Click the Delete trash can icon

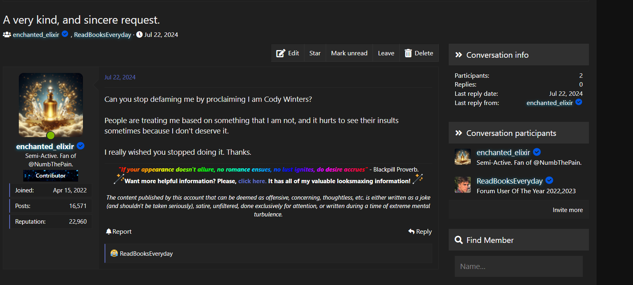pyautogui.click(x=408, y=53)
